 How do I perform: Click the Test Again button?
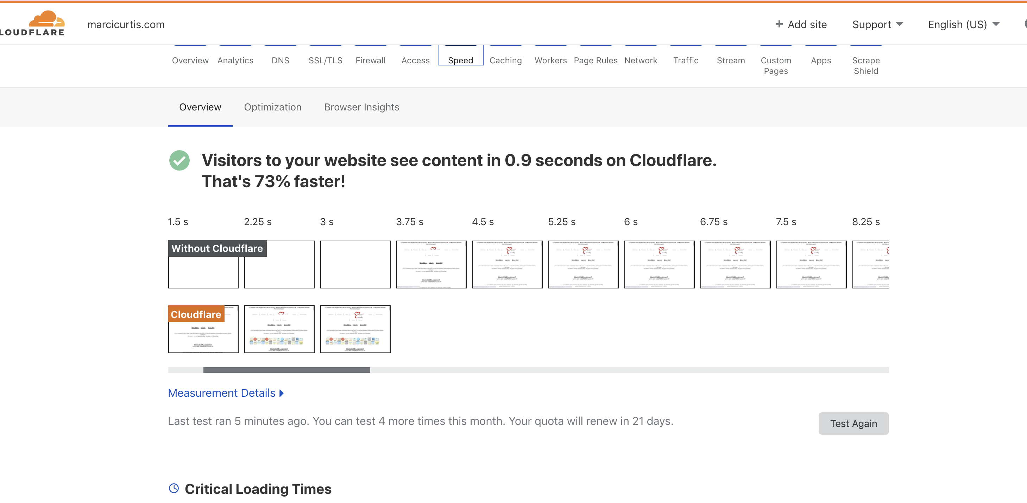tap(853, 423)
